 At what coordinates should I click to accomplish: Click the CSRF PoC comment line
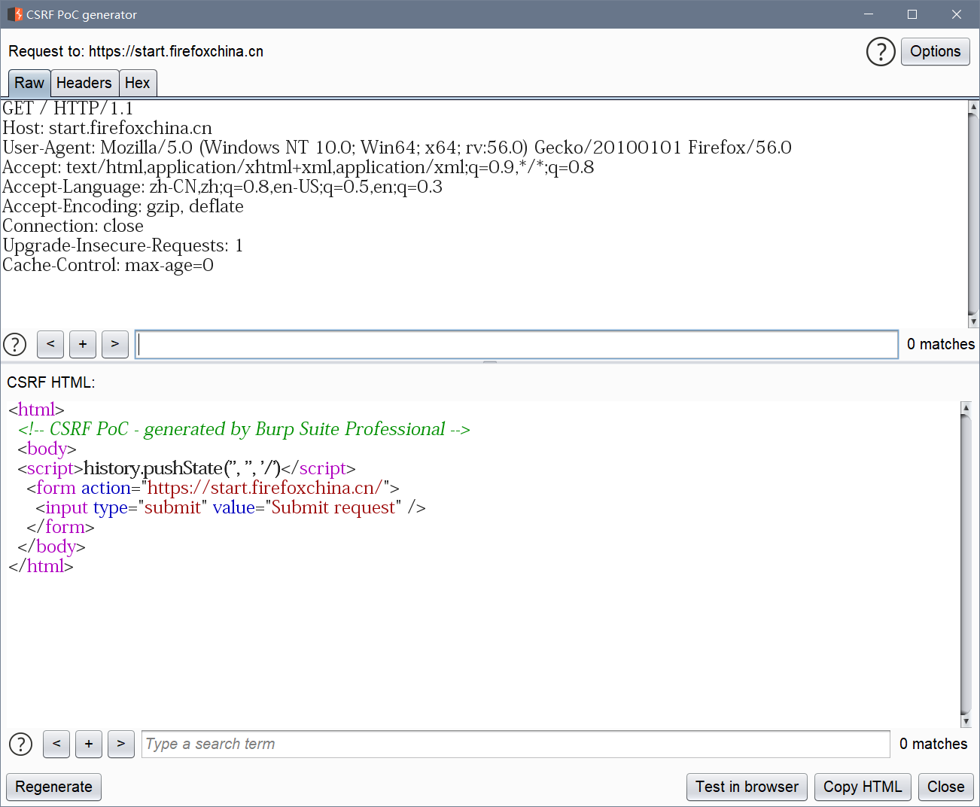(244, 429)
